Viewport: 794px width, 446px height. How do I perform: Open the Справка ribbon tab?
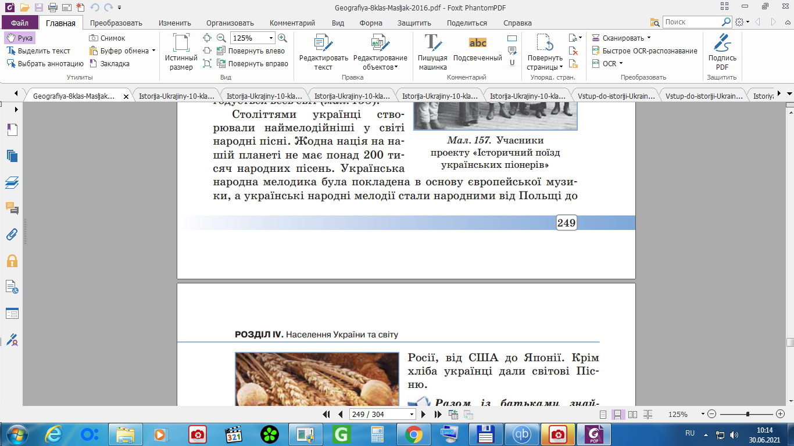[x=517, y=23]
